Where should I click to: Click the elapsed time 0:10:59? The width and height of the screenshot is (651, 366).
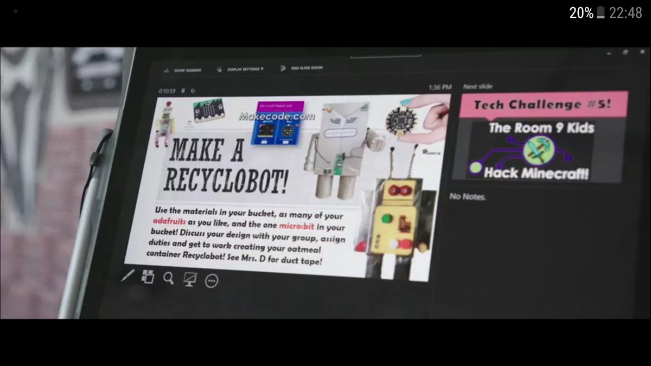(167, 91)
